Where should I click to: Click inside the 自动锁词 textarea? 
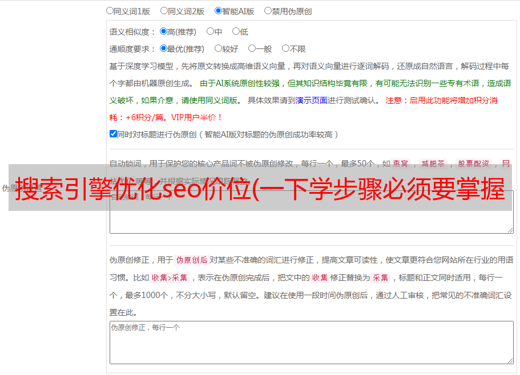tap(312, 212)
